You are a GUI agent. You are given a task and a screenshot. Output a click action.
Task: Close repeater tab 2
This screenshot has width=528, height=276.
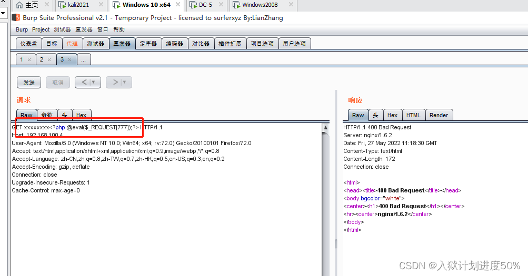click(49, 60)
